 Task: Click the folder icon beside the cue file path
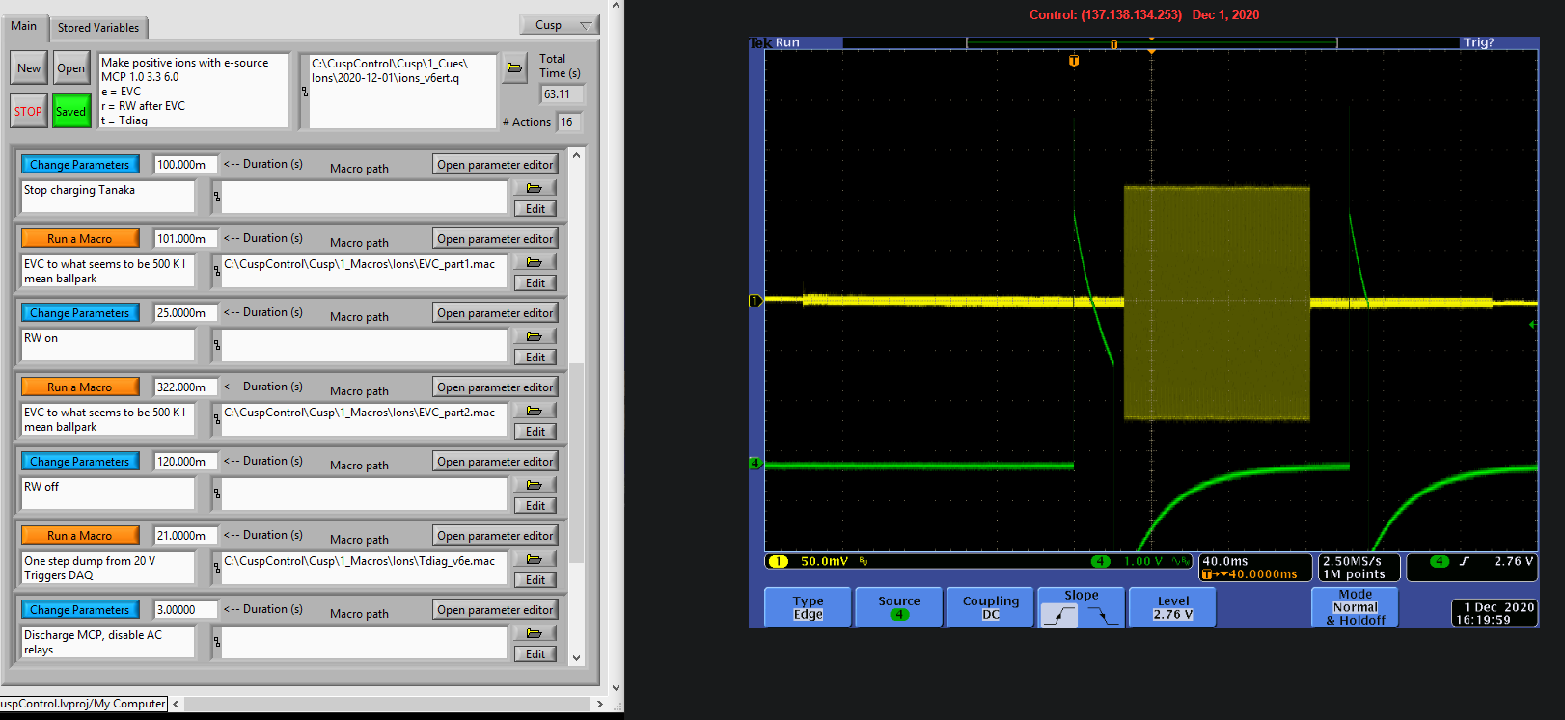514,67
